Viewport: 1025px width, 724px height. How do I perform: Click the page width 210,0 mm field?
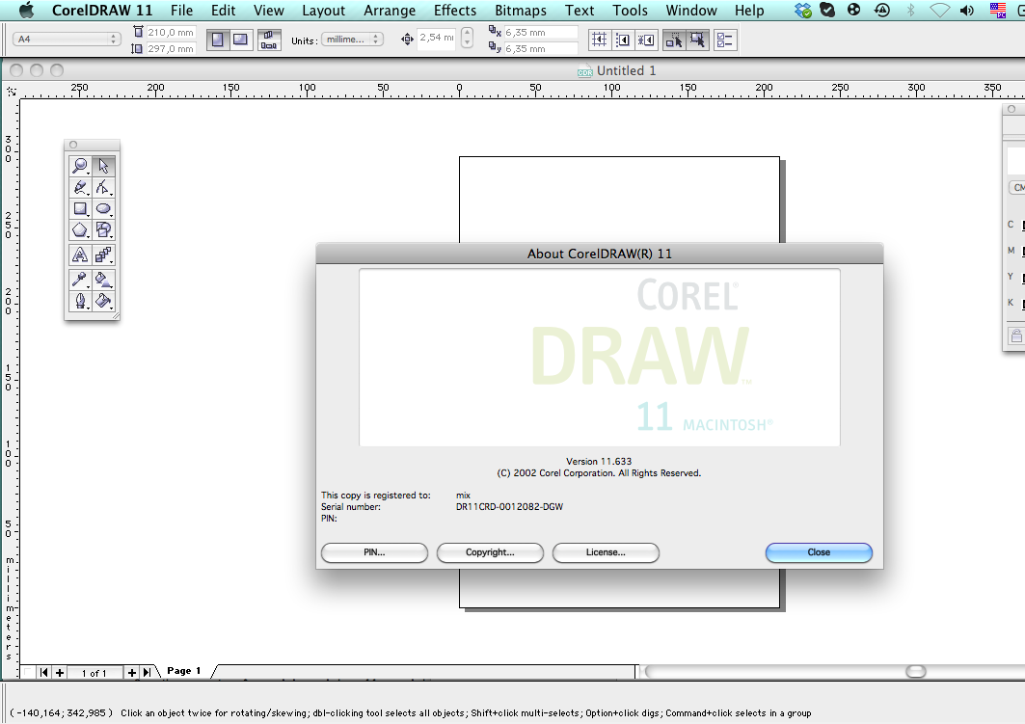coord(170,32)
